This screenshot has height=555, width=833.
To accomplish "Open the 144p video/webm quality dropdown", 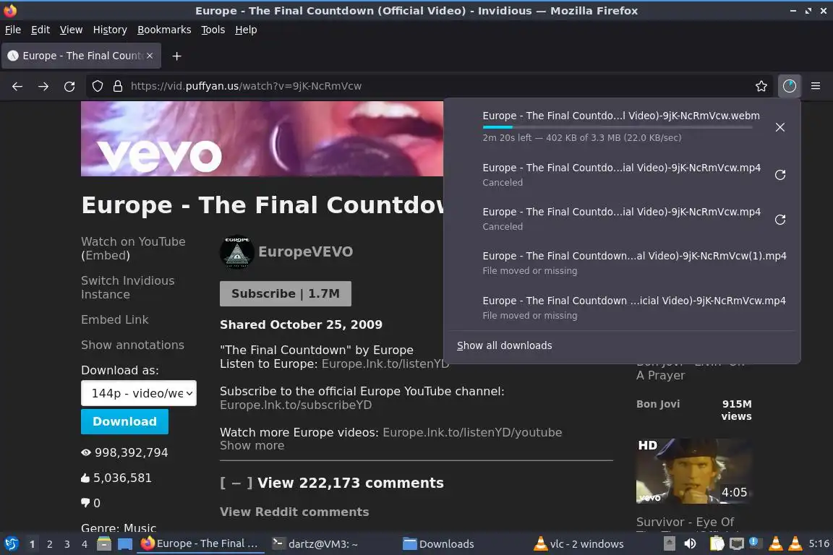I will [139, 393].
